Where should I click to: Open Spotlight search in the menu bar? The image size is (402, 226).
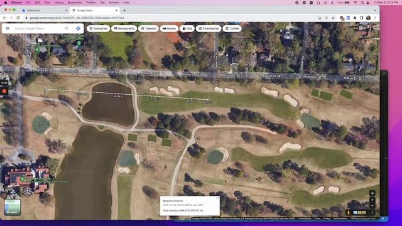(362, 3)
